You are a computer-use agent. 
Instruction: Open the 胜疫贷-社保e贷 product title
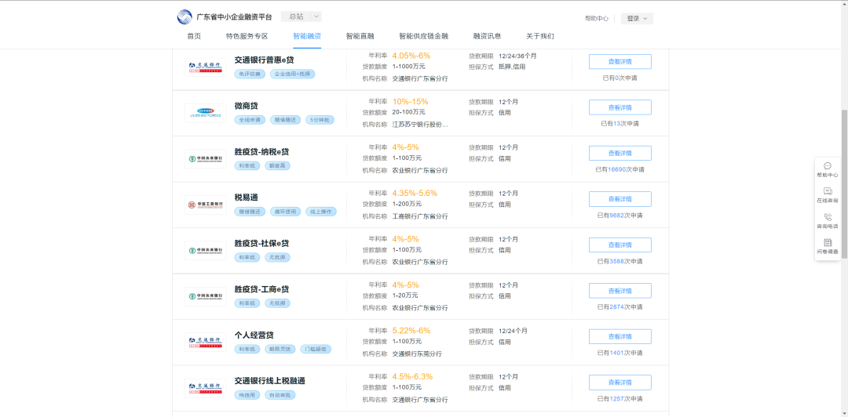(261, 244)
